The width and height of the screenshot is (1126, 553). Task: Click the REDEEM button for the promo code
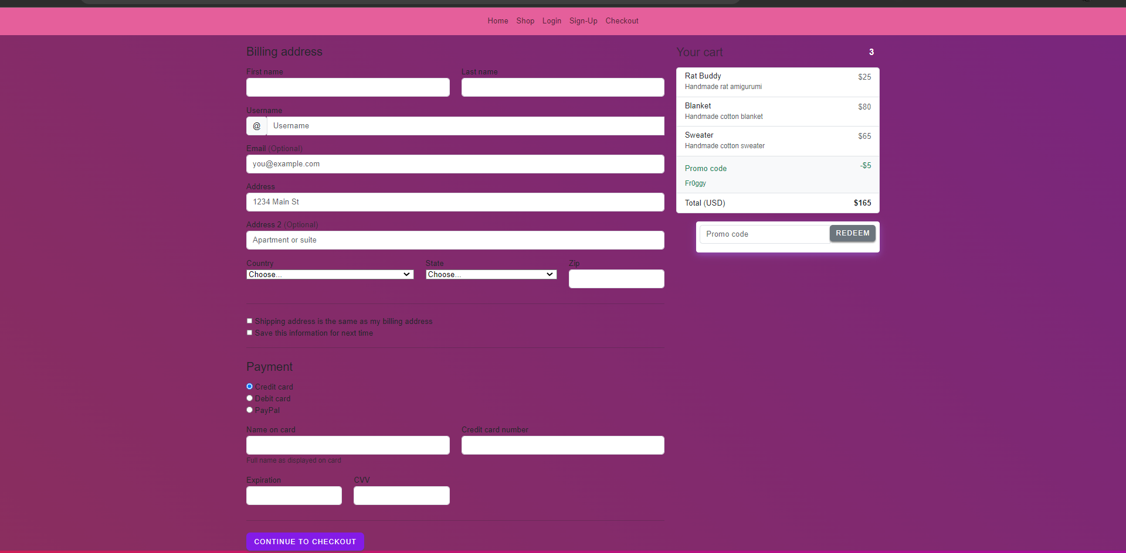pos(852,233)
